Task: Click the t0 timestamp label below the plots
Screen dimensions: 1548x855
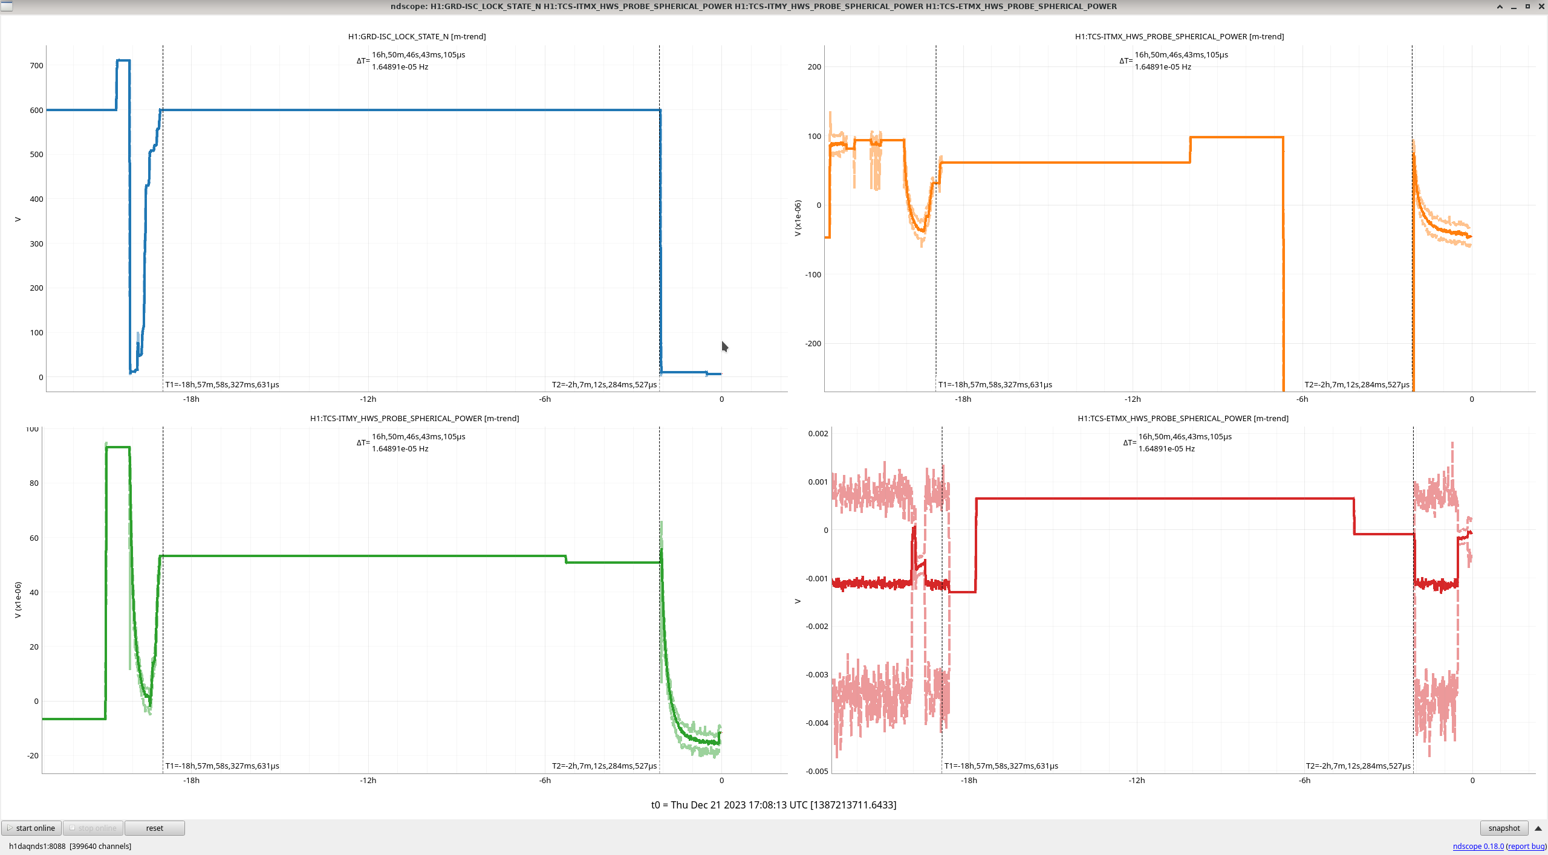Action: [773, 805]
